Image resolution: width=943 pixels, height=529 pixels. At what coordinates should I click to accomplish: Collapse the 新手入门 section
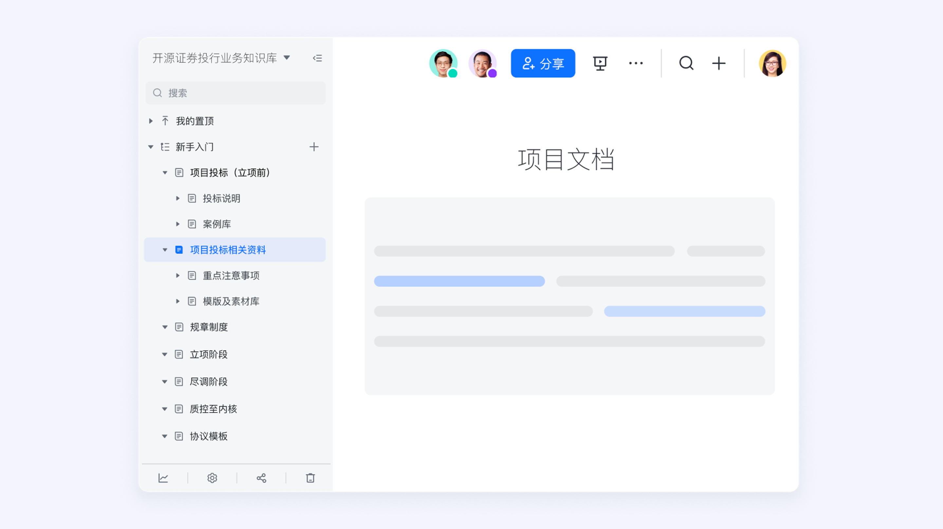151,147
